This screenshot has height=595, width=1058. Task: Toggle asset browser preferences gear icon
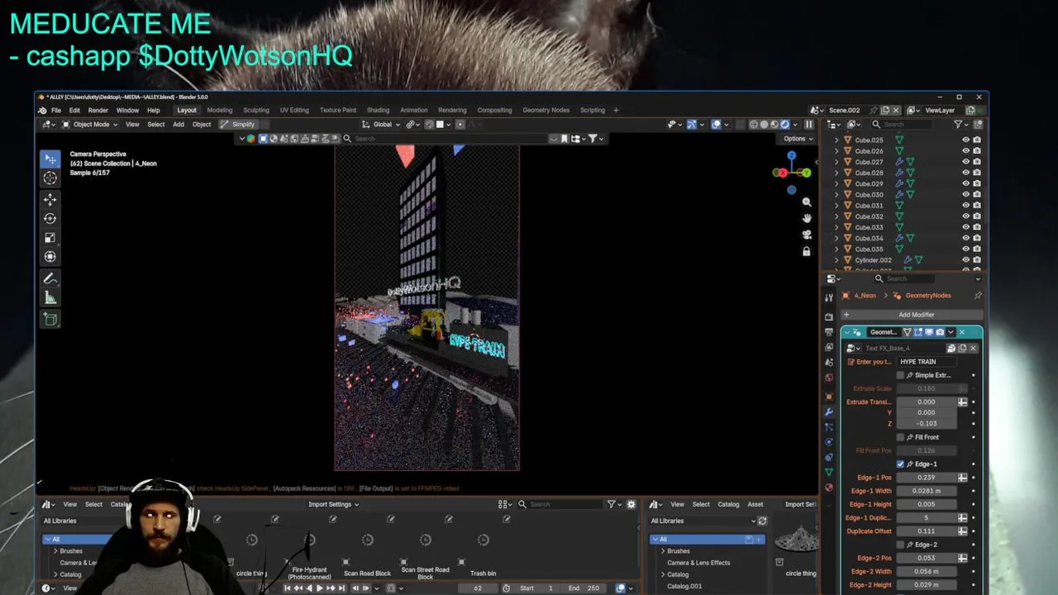[631, 504]
